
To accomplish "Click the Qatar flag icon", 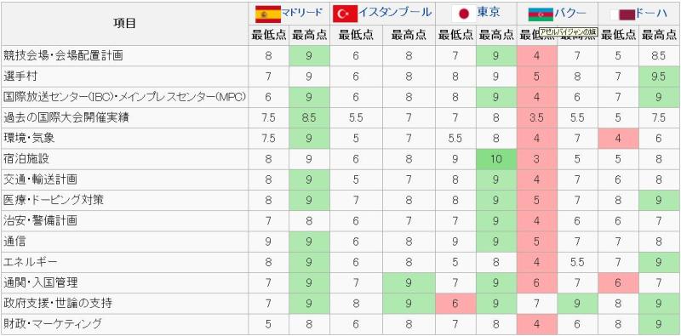I will coord(622,14).
